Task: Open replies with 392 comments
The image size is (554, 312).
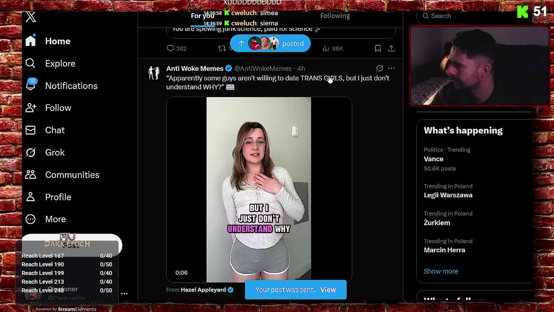Action: click(x=177, y=49)
